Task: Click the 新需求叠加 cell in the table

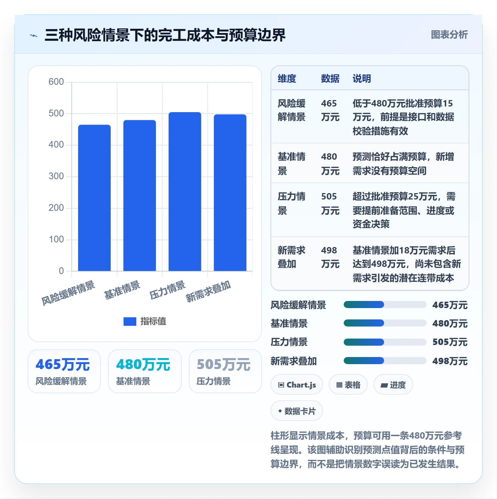Action: (291, 257)
